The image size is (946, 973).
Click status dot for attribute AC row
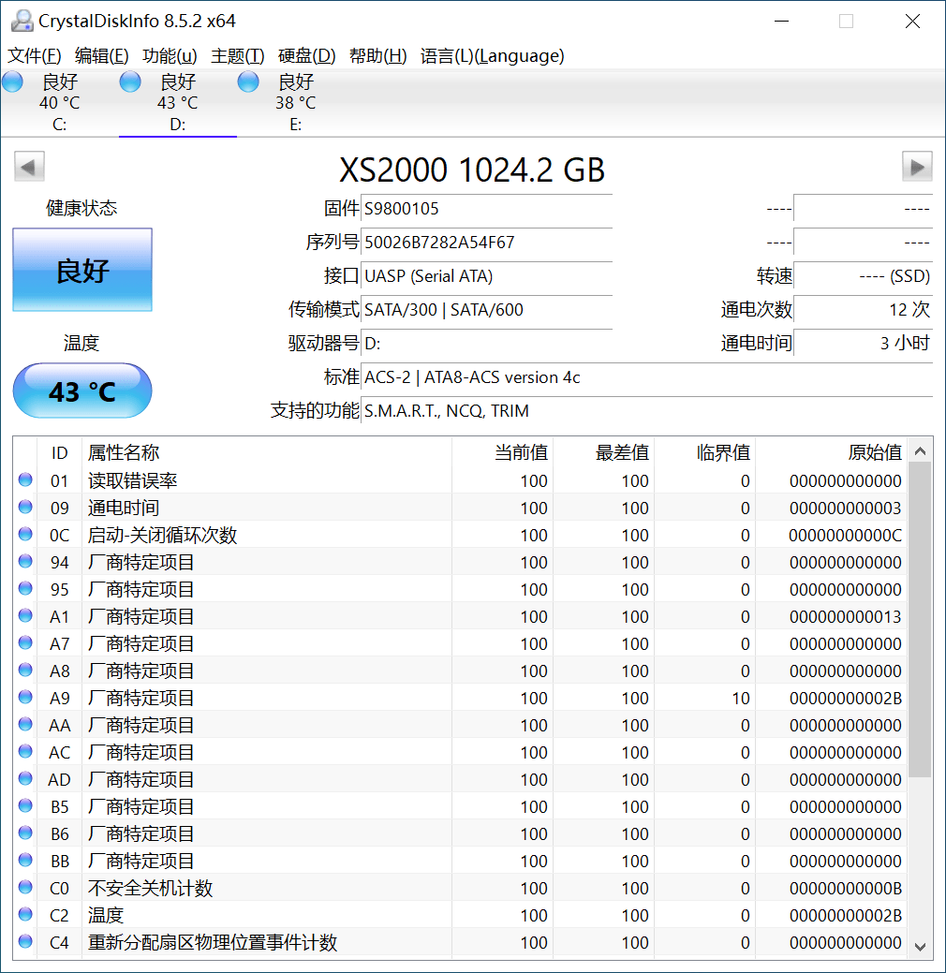pyautogui.click(x=25, y=751)
